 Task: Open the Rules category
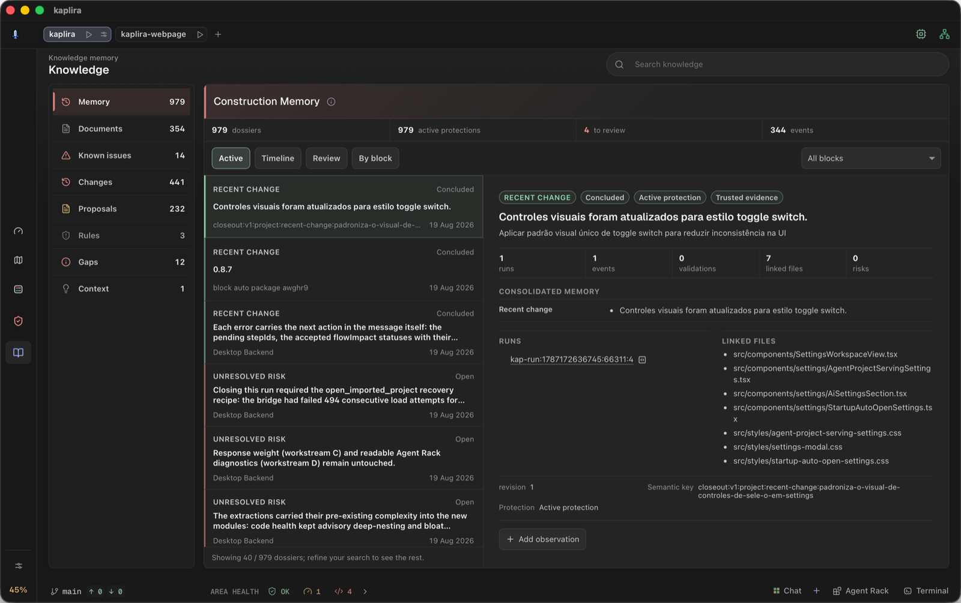point(122,235)
